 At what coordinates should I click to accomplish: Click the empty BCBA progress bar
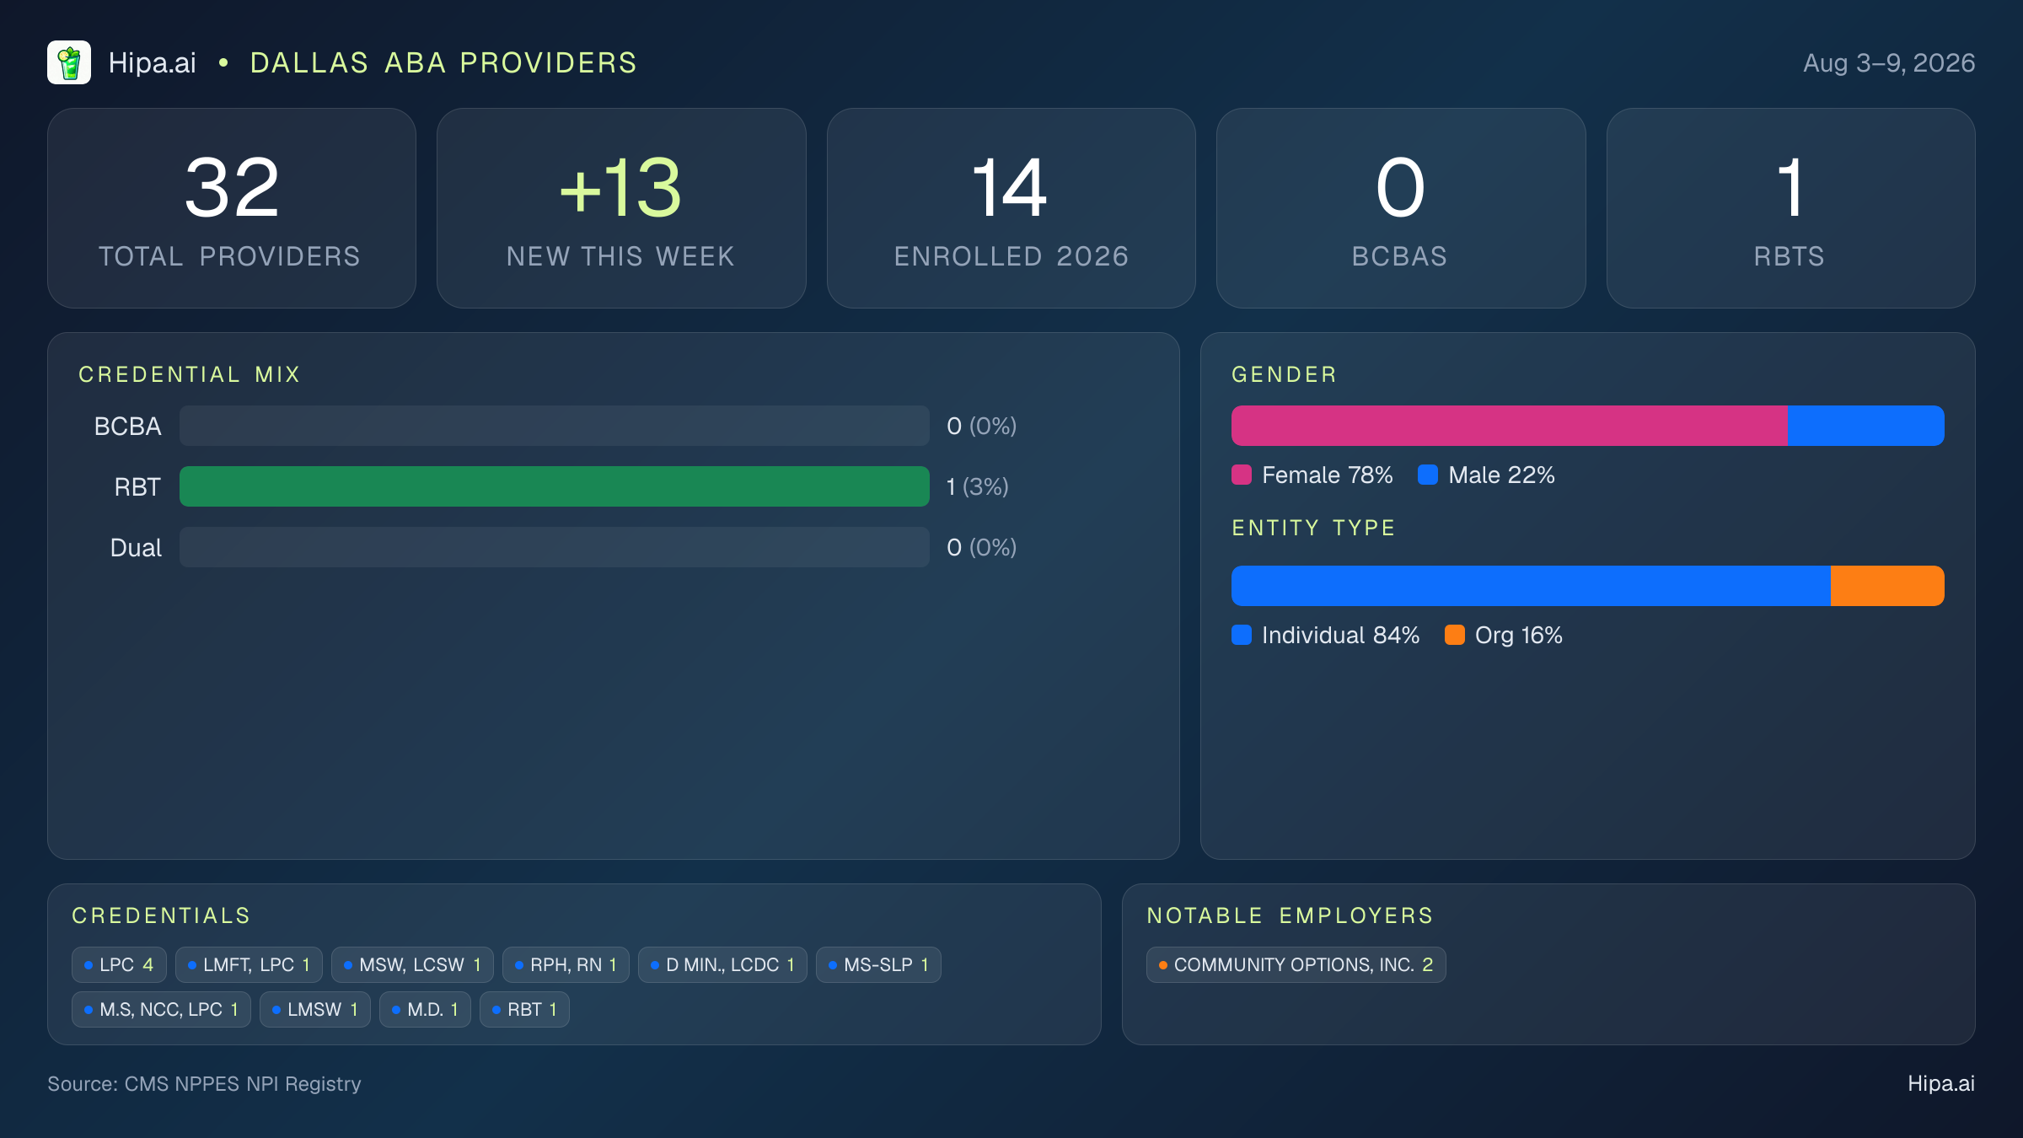click(x=555, y=426)
